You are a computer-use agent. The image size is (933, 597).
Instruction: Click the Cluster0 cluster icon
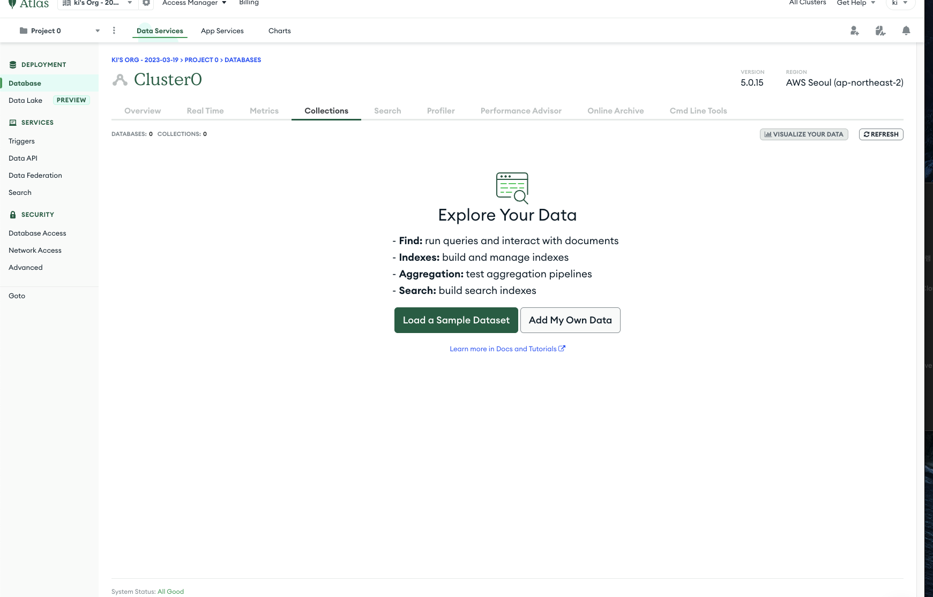tap(120, 80)
